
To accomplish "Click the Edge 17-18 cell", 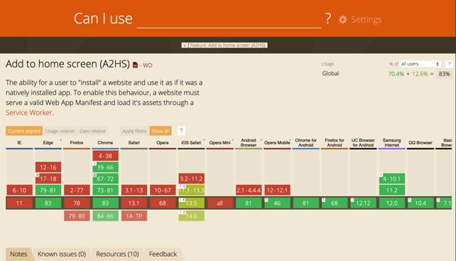I will 48,179.
